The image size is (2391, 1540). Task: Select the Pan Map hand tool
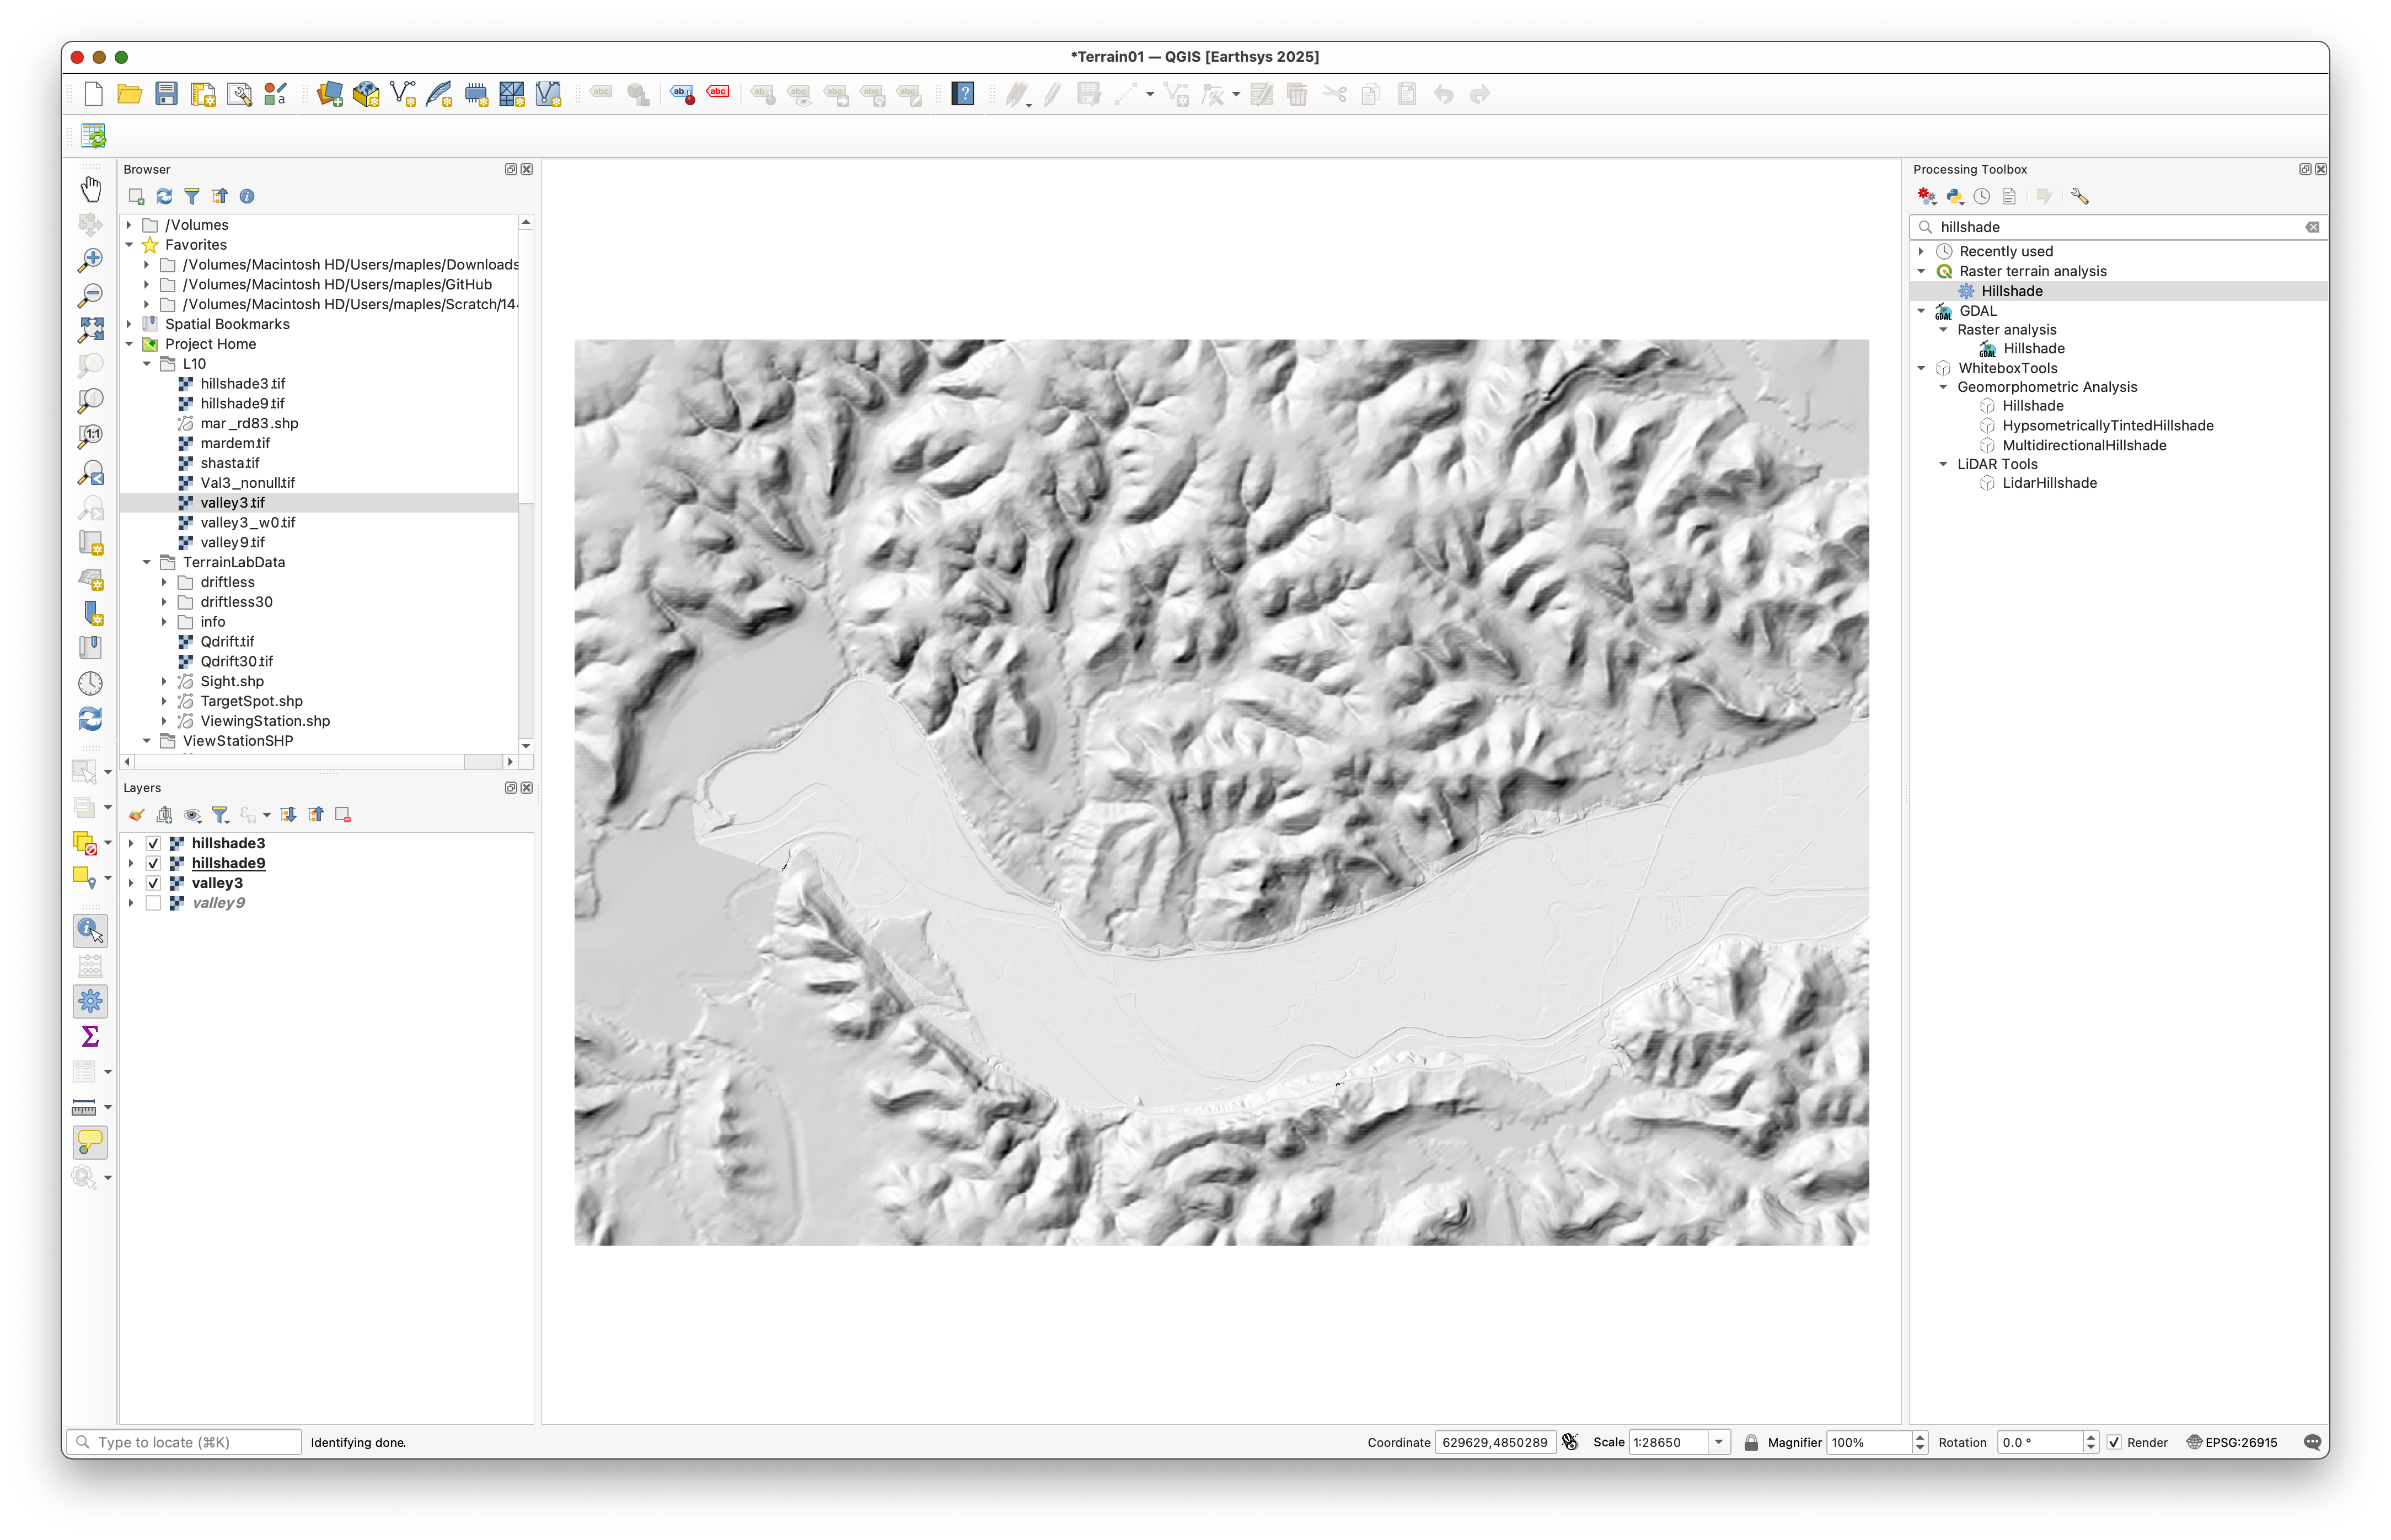[x=91, y=188]
